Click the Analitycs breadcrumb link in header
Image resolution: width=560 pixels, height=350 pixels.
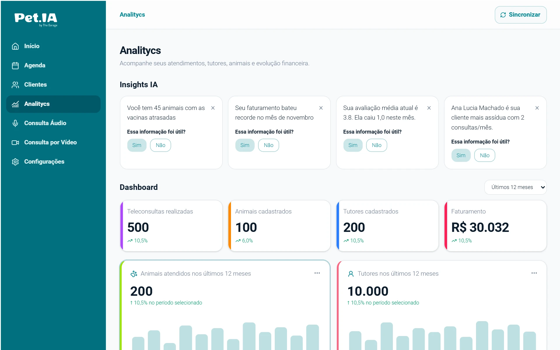132,15
